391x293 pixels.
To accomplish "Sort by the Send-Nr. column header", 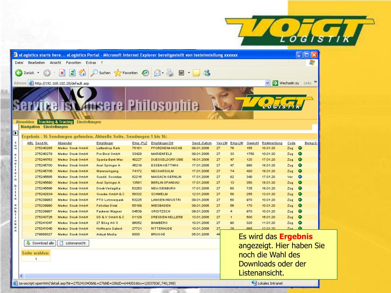I will tap(42, 143).
